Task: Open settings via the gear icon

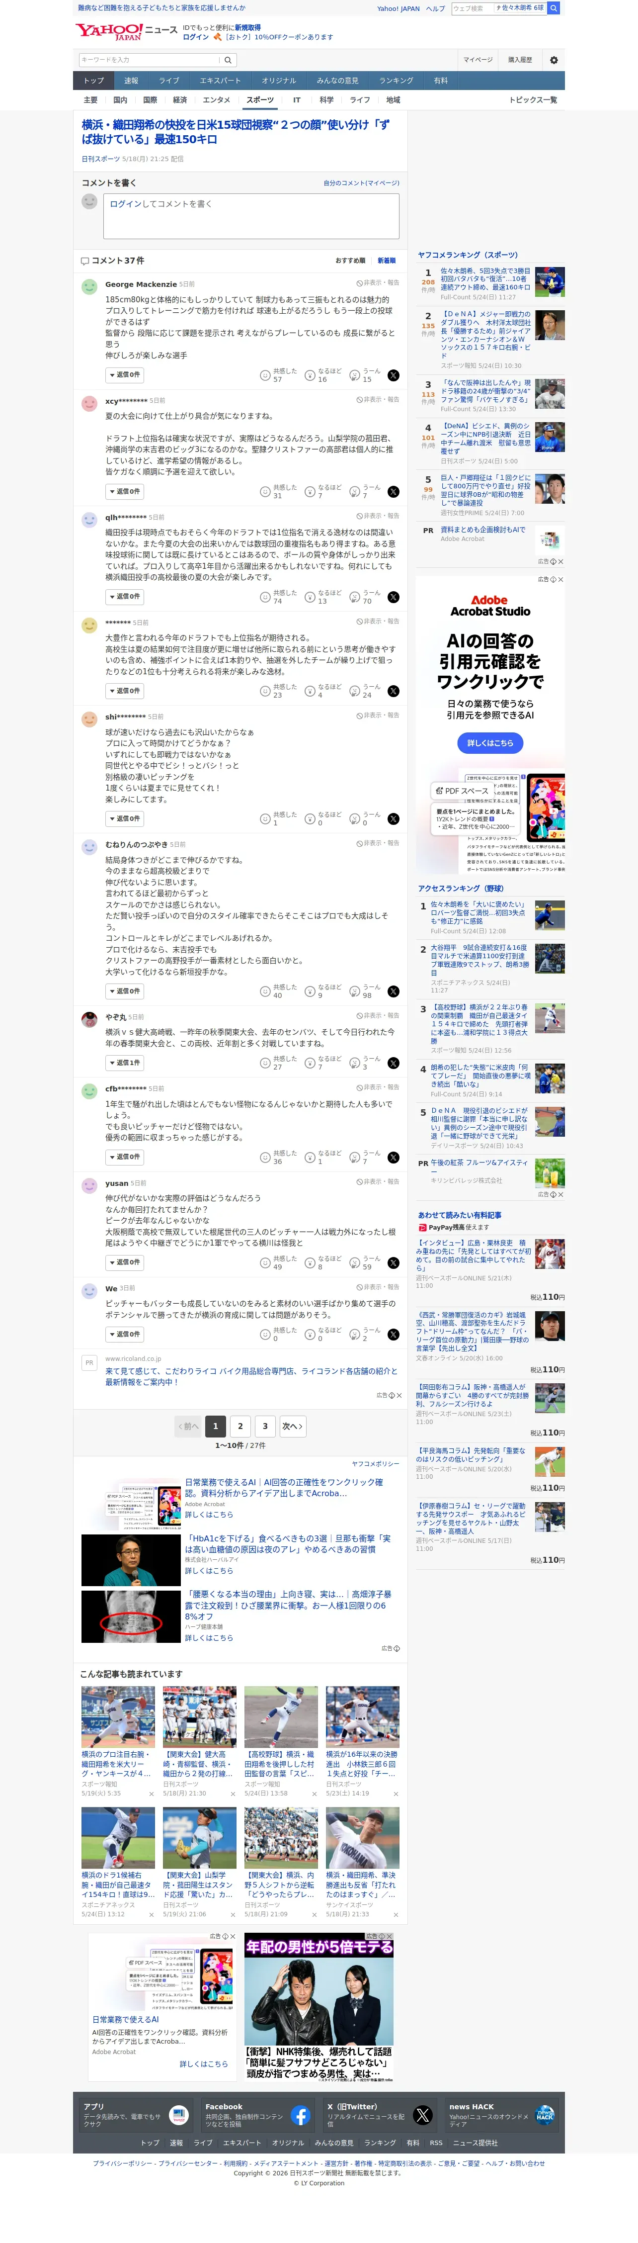Action: tap(554, 60)
